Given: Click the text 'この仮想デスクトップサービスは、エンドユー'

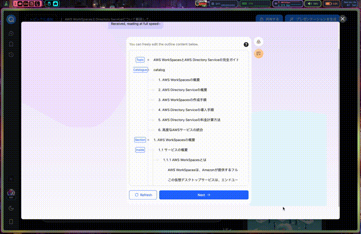Looking at the screenshot, I should [x=203, y=180].
